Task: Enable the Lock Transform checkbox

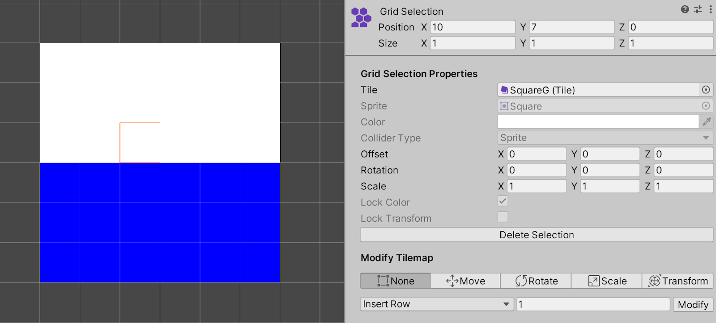Action: point(503,217)
